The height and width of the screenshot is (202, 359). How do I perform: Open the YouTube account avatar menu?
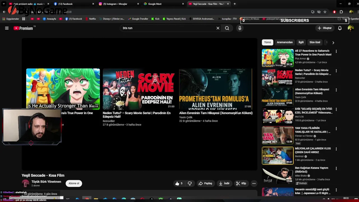pos(351,28)
